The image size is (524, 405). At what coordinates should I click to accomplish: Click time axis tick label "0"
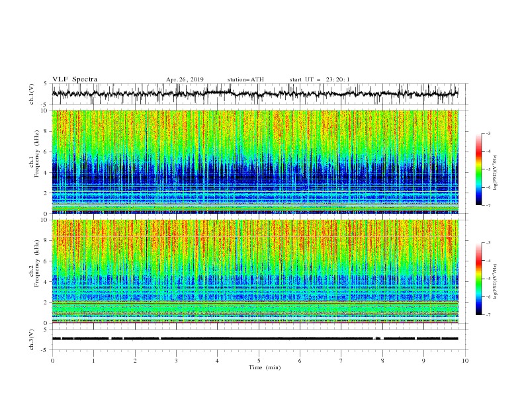[x=52, y=361]
